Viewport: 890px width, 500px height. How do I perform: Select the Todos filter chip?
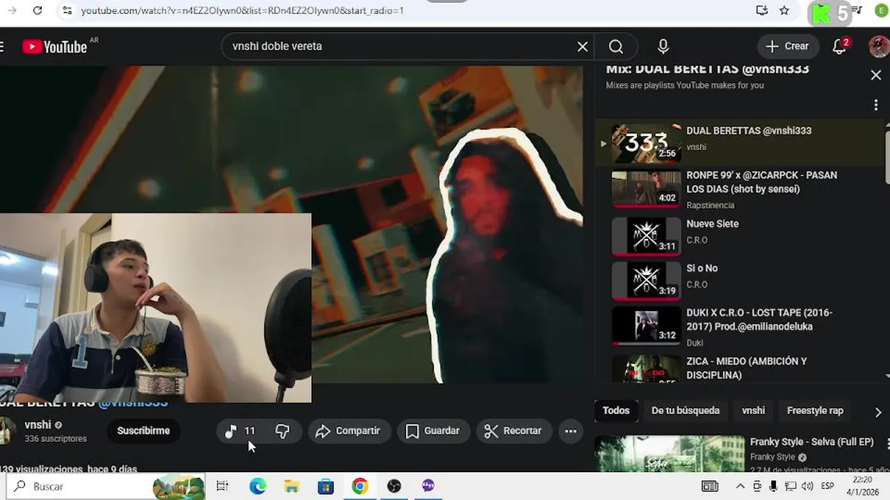(x=616, y=410)
